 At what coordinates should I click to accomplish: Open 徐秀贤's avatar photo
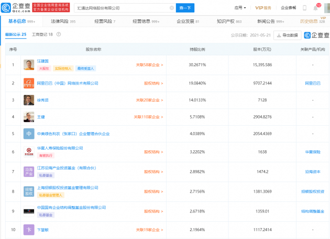(29, 100)
